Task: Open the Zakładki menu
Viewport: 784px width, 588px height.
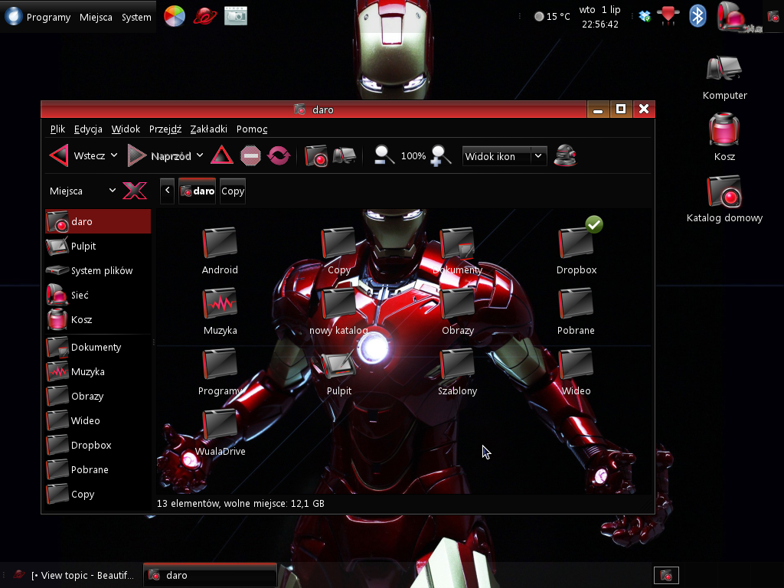Action: [208, 129]
